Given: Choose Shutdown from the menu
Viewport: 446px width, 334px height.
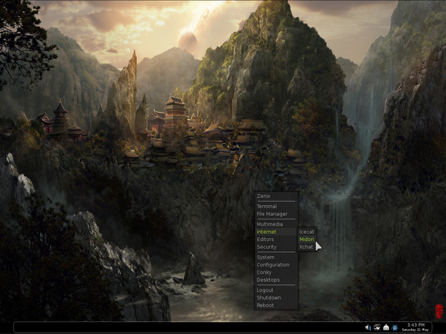Looking at the screenshot, I should [276, 298].
